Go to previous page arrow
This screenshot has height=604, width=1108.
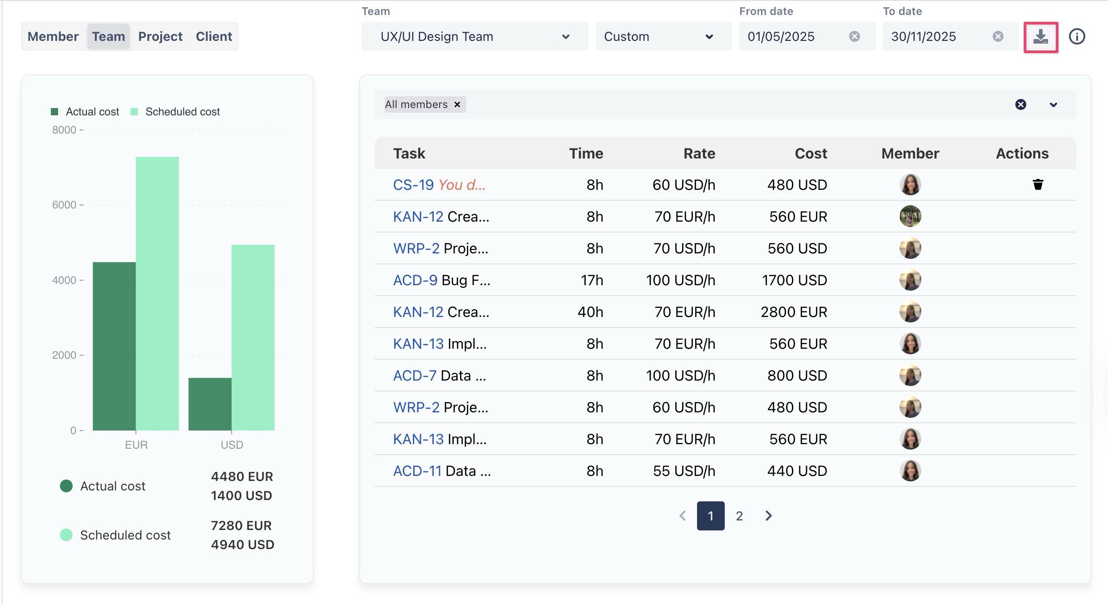(x=683, y=516)
